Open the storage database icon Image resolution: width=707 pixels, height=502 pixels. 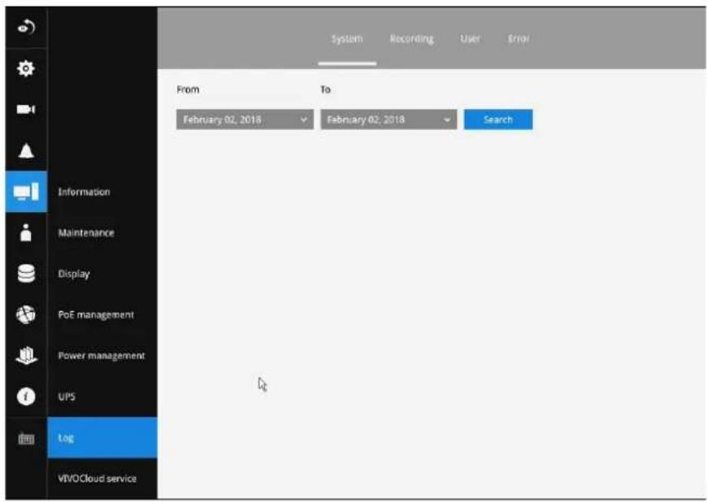coord(26,274)
